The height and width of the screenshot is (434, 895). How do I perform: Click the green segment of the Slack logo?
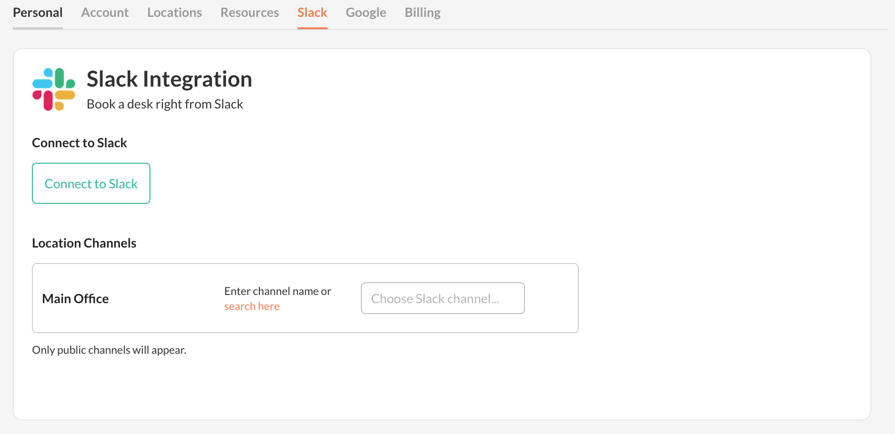[x=60, y=78]
